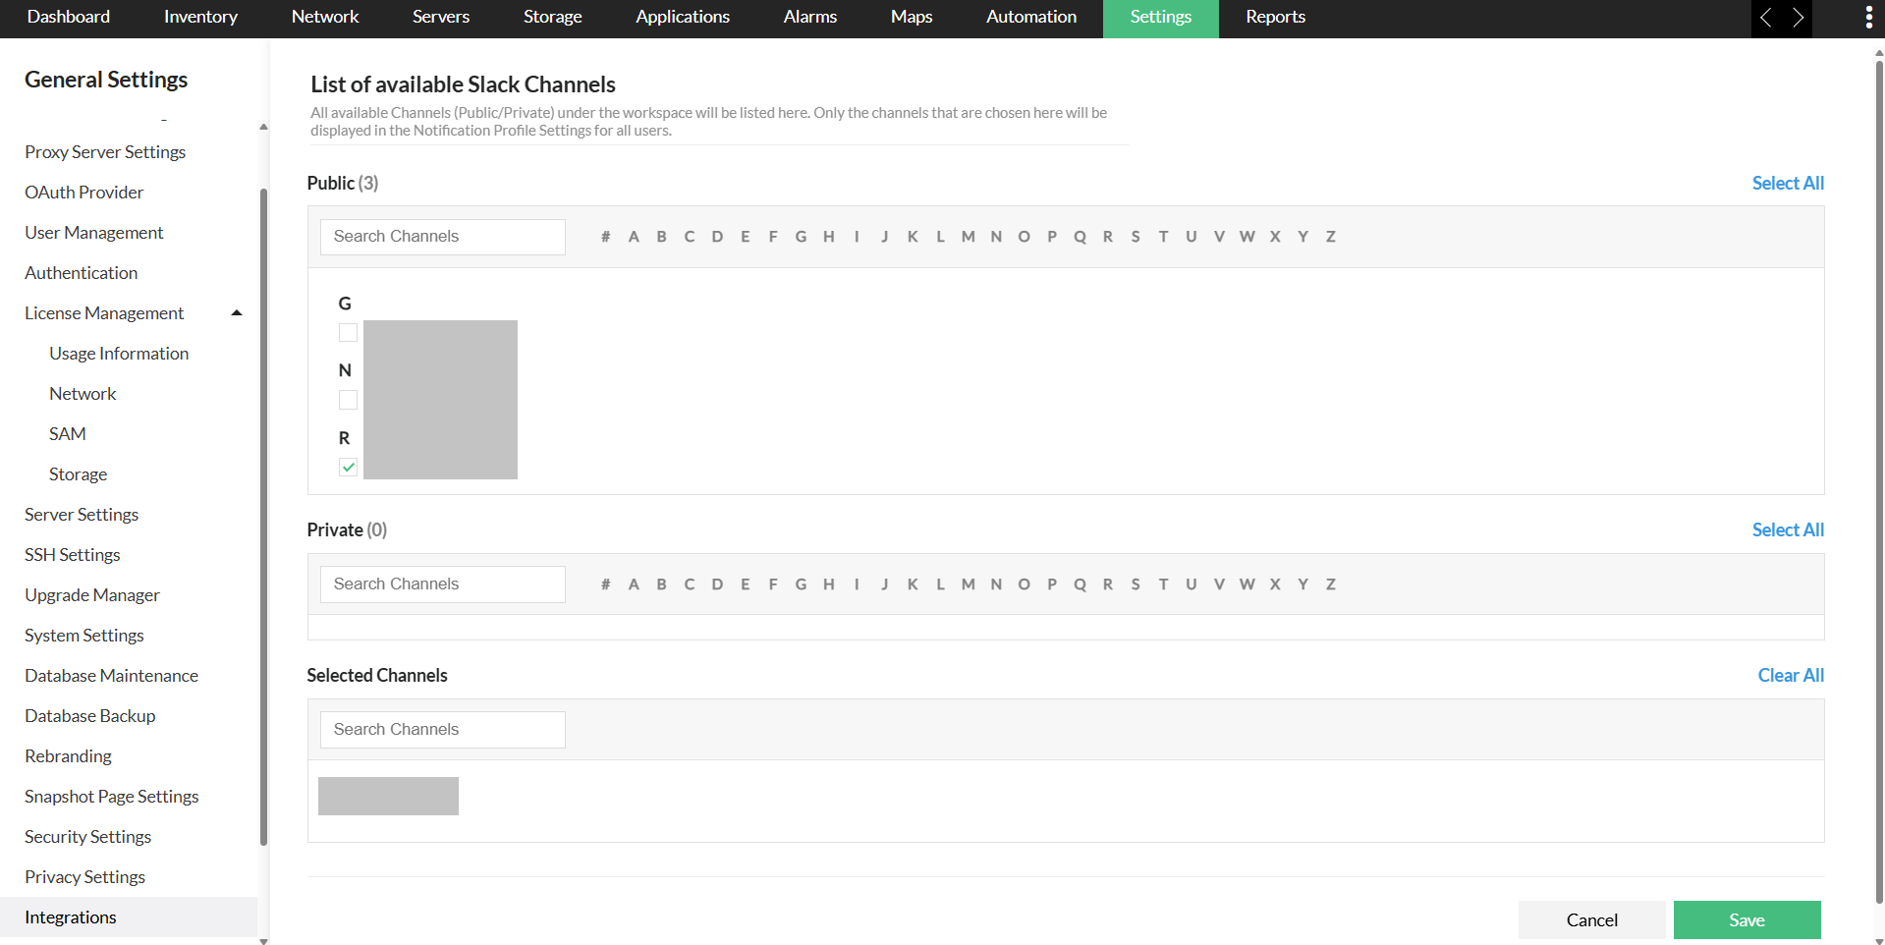Open Storage under License Management

[79, 474]
